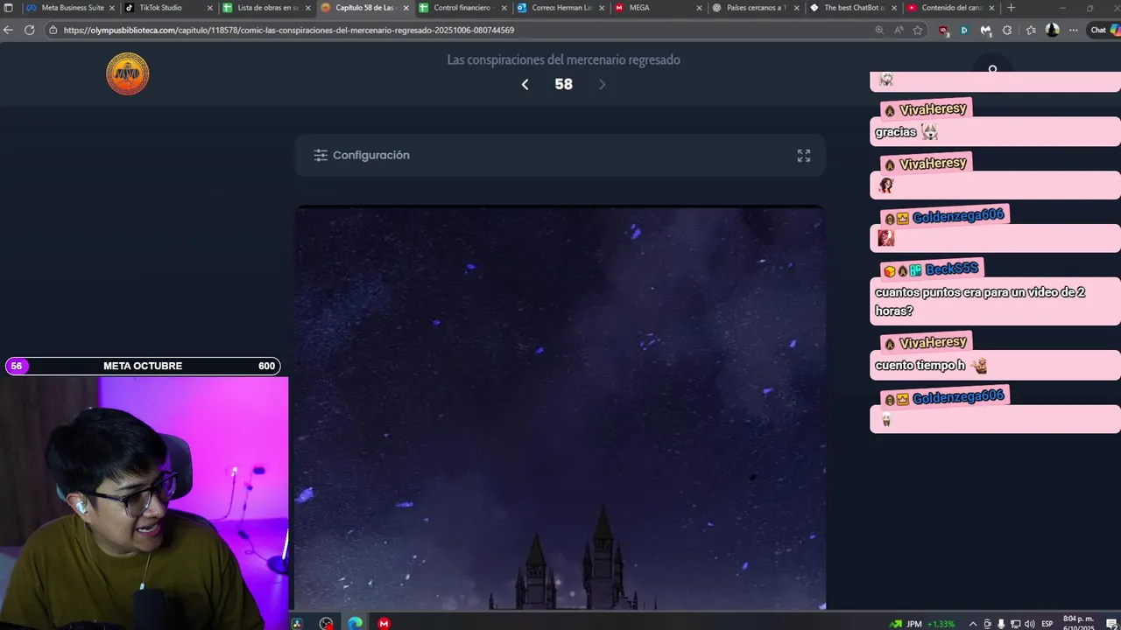Click the Olympus site logo
The height and width of the screenshot is (630, 1121).
[128, 73]
